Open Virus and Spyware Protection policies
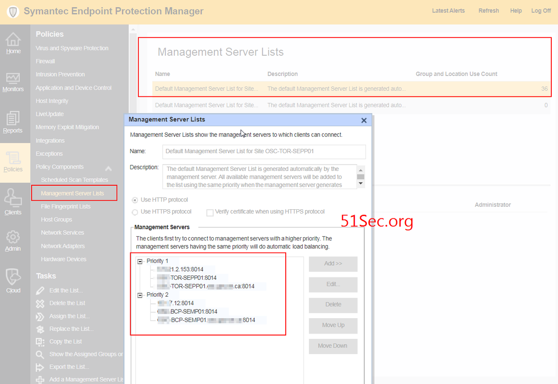This screenshot has height=384, width=558. (72, 48)
